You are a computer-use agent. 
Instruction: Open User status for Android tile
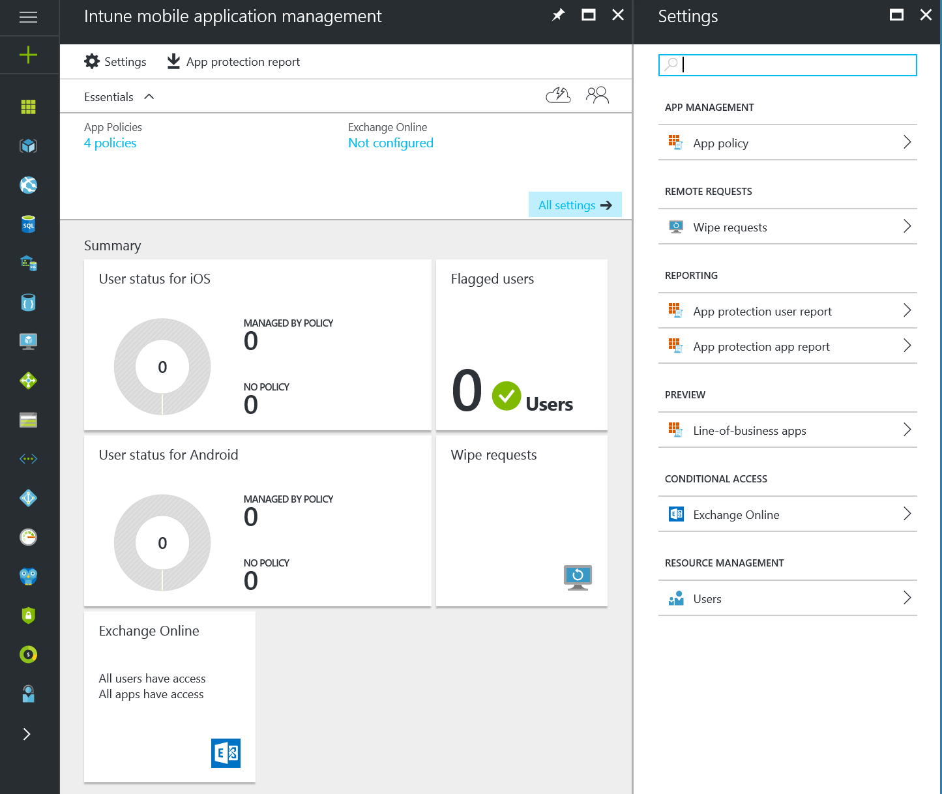[x=258, y=521]
